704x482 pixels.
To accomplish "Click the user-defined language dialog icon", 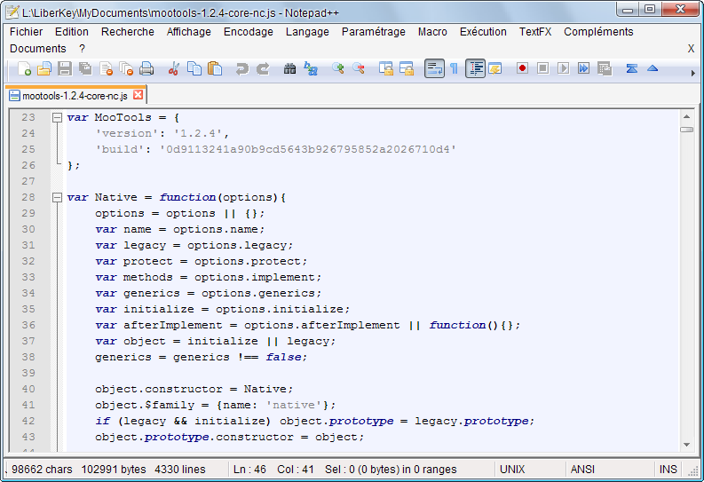I will pyautogui.click(x=494, y=68).
